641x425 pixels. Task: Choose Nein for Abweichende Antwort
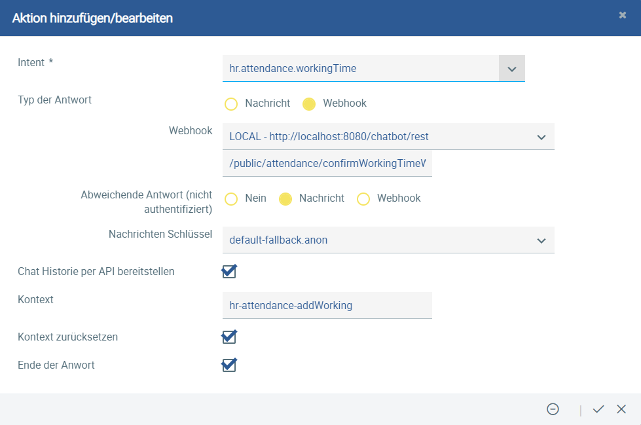point(231,199)
